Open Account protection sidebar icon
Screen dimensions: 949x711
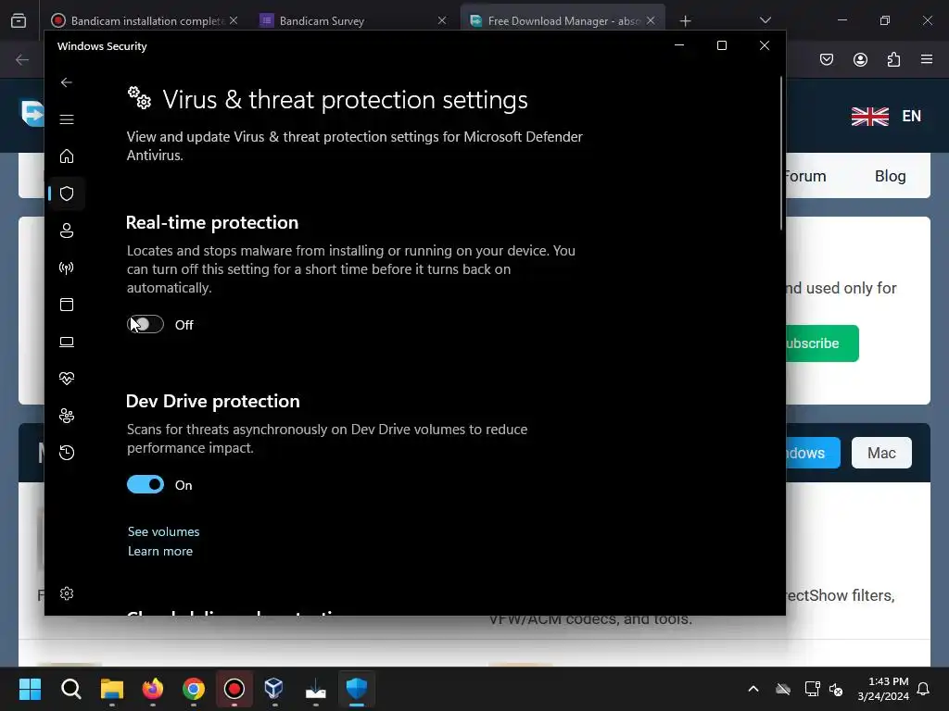click(67, 231)
